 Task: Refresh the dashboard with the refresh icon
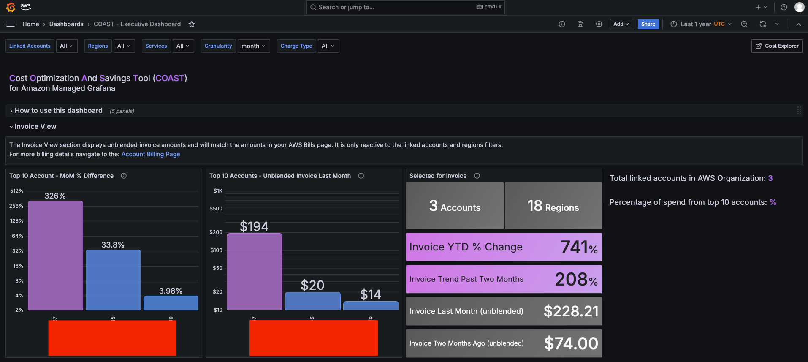(763, 24)
